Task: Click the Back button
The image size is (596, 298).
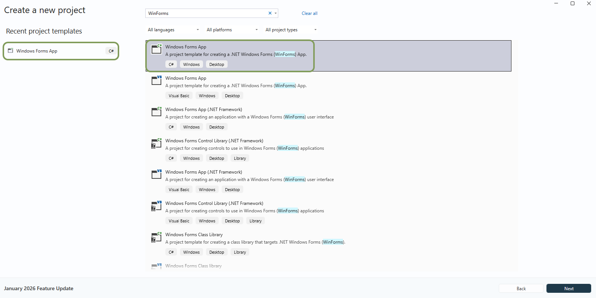Action: coord(521,288)
